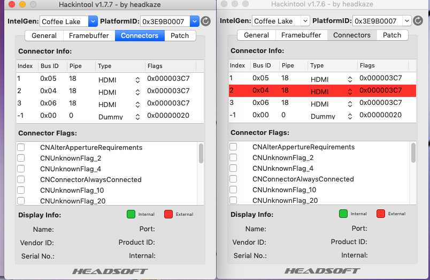Switch to General tab in v1.7.6 window
Image resolution: width=430 pixels, height=280 pixels.
point(256,35)
